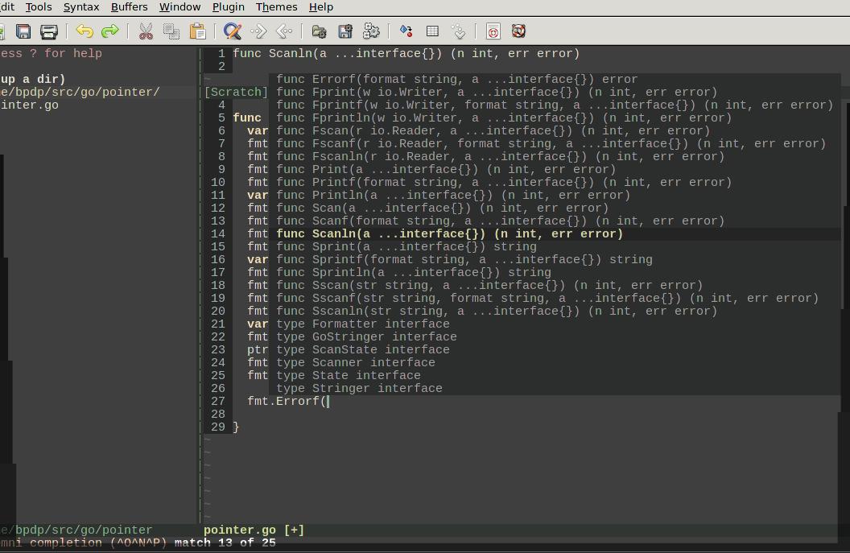Click the Paste clipboard icon
Viewport: 850px width, 553px height.
coord(197,31)
